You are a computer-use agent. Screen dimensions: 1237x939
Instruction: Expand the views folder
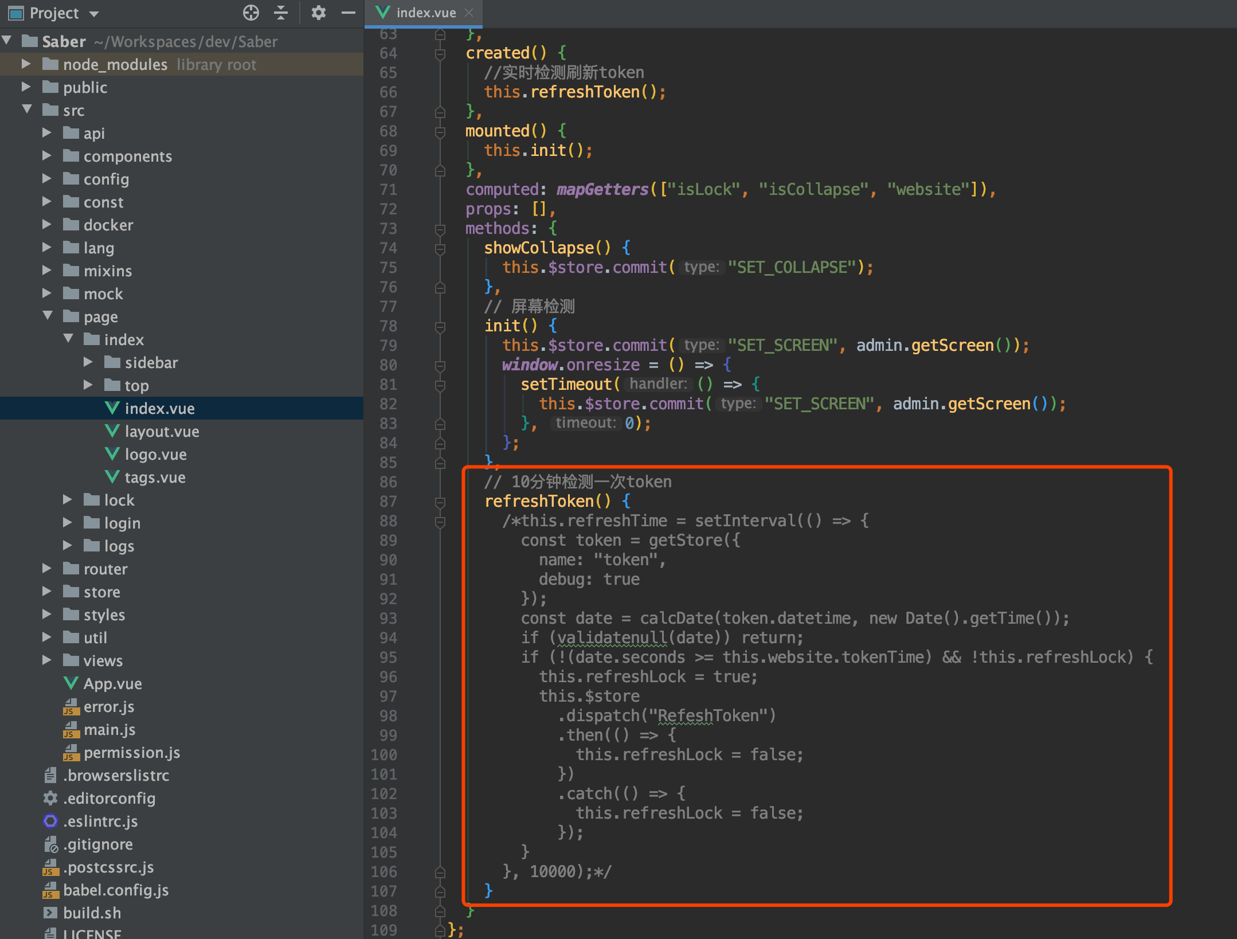(47, 660)
